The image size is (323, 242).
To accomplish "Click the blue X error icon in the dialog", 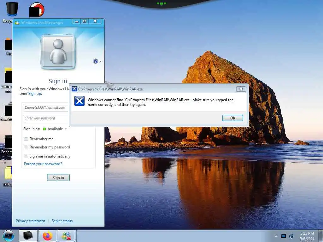I will point(79,101).
